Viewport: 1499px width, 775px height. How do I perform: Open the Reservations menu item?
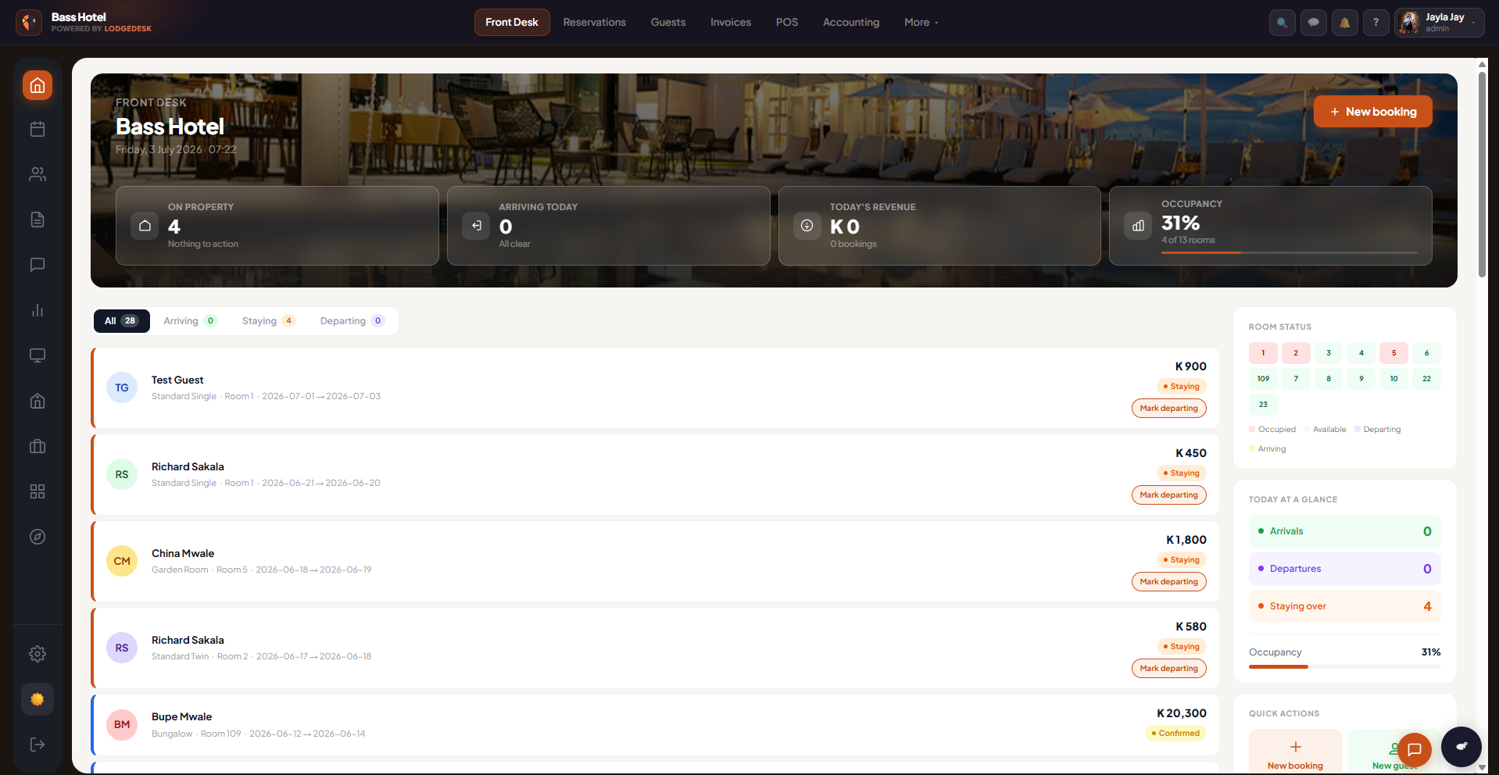(594, 23)
